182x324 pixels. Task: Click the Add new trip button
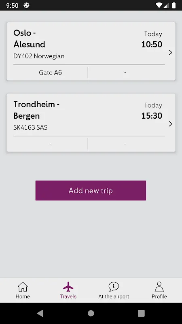[x=91, y=190]
